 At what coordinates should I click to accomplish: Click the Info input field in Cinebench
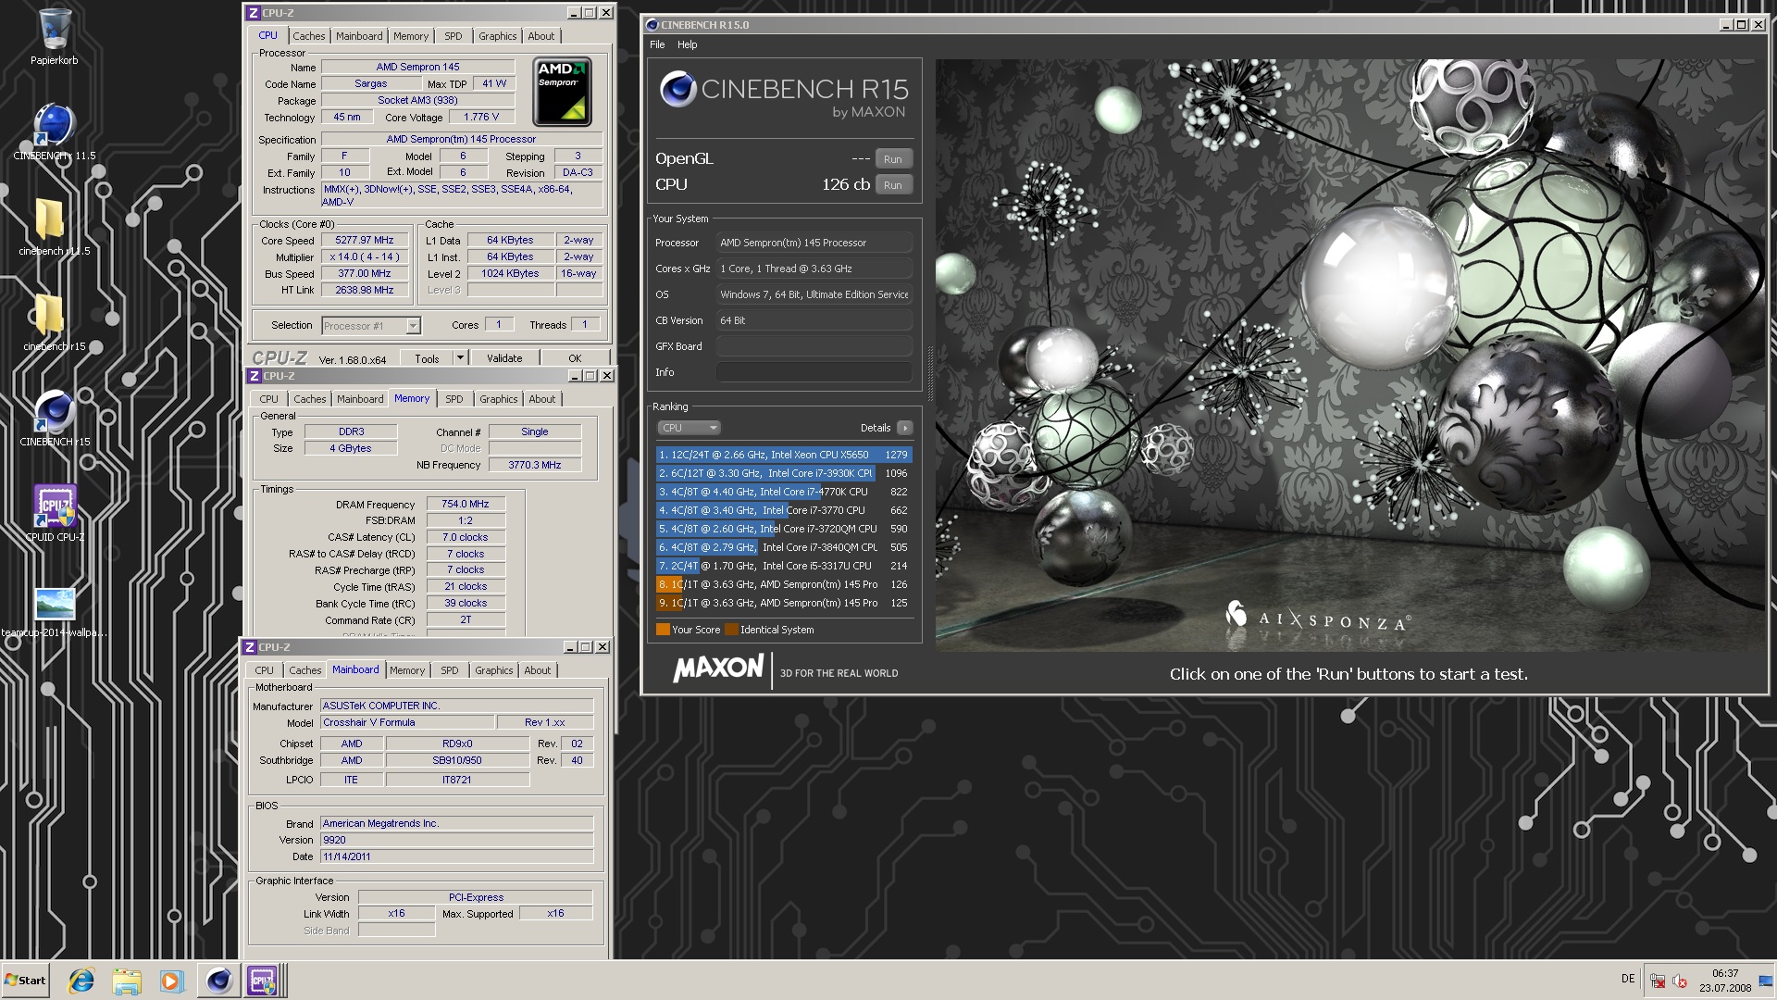pos(814,372)
